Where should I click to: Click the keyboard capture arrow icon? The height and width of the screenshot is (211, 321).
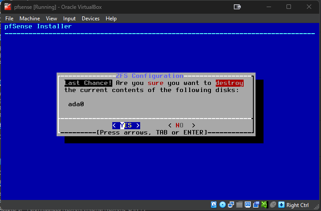pyautogui.click(x=282, y=205)
